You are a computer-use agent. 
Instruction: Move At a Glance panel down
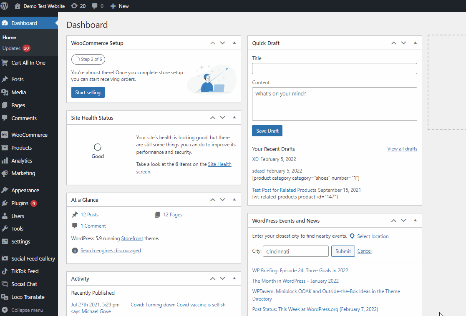pos(223,200)
